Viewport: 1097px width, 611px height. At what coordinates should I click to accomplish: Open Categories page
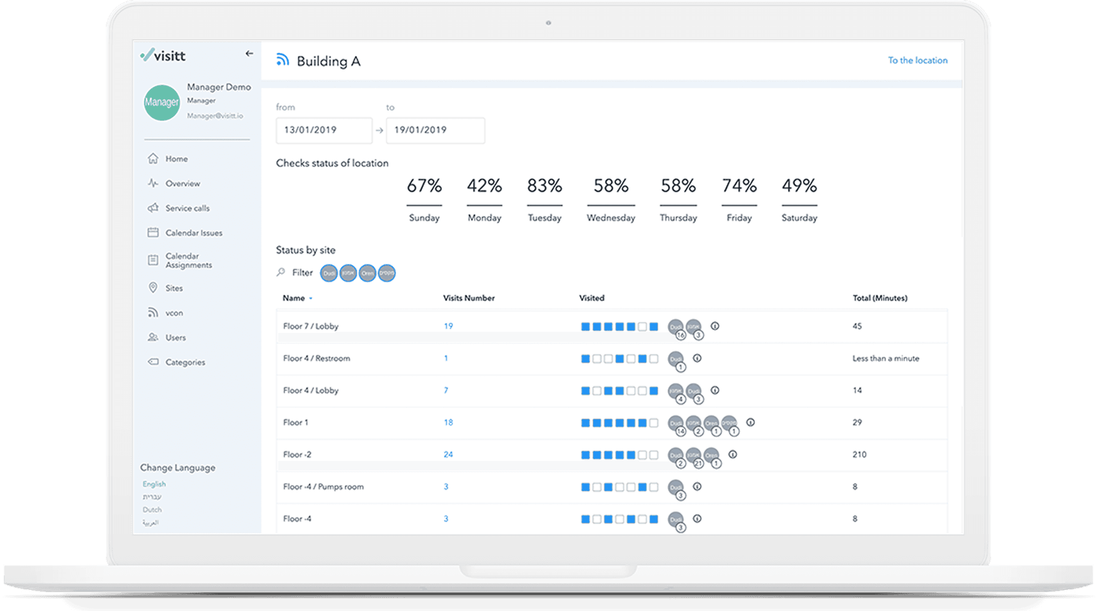tap(176, 362)
